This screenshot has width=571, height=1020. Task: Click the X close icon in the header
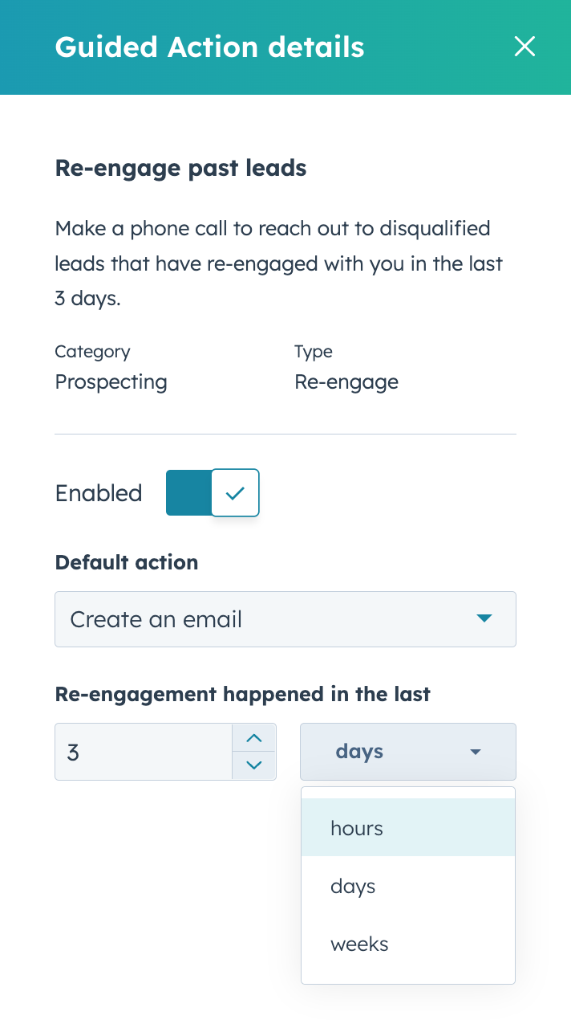point(524,47)
